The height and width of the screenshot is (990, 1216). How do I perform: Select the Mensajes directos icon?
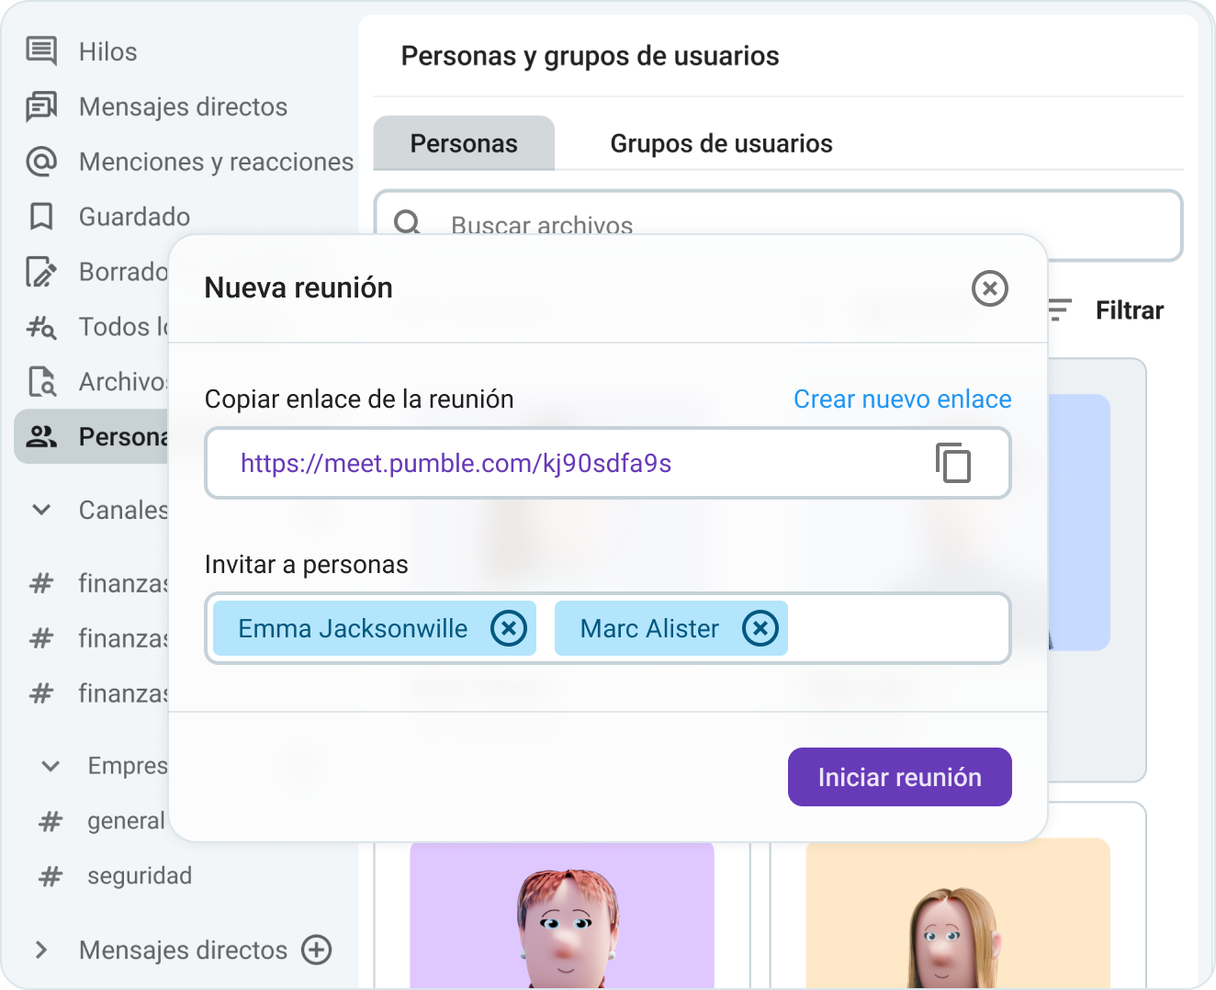point(40,107)
